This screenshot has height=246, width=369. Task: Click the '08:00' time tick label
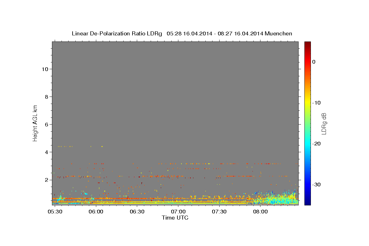click(260, 212)
